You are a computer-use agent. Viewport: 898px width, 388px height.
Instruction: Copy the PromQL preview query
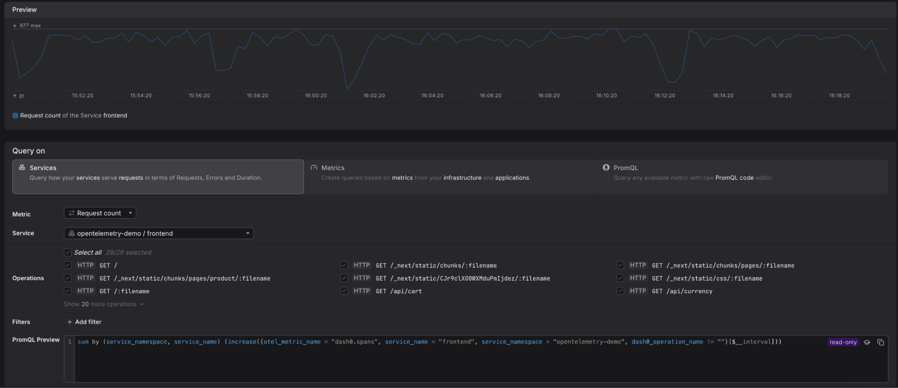pos(880,342)
